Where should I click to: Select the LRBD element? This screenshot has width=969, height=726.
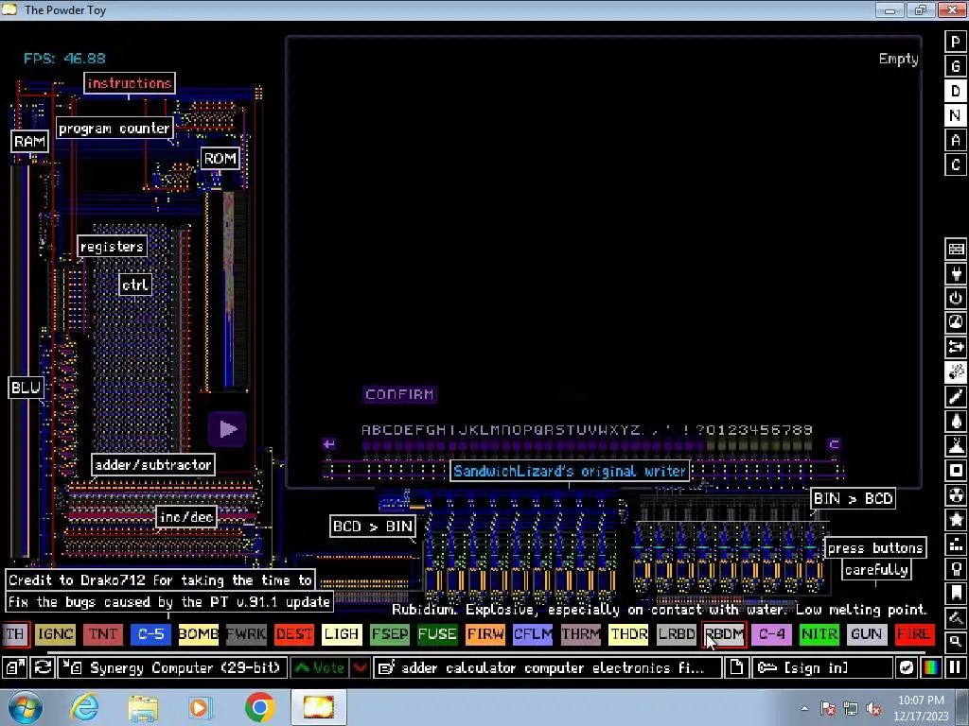click(676, 634)
